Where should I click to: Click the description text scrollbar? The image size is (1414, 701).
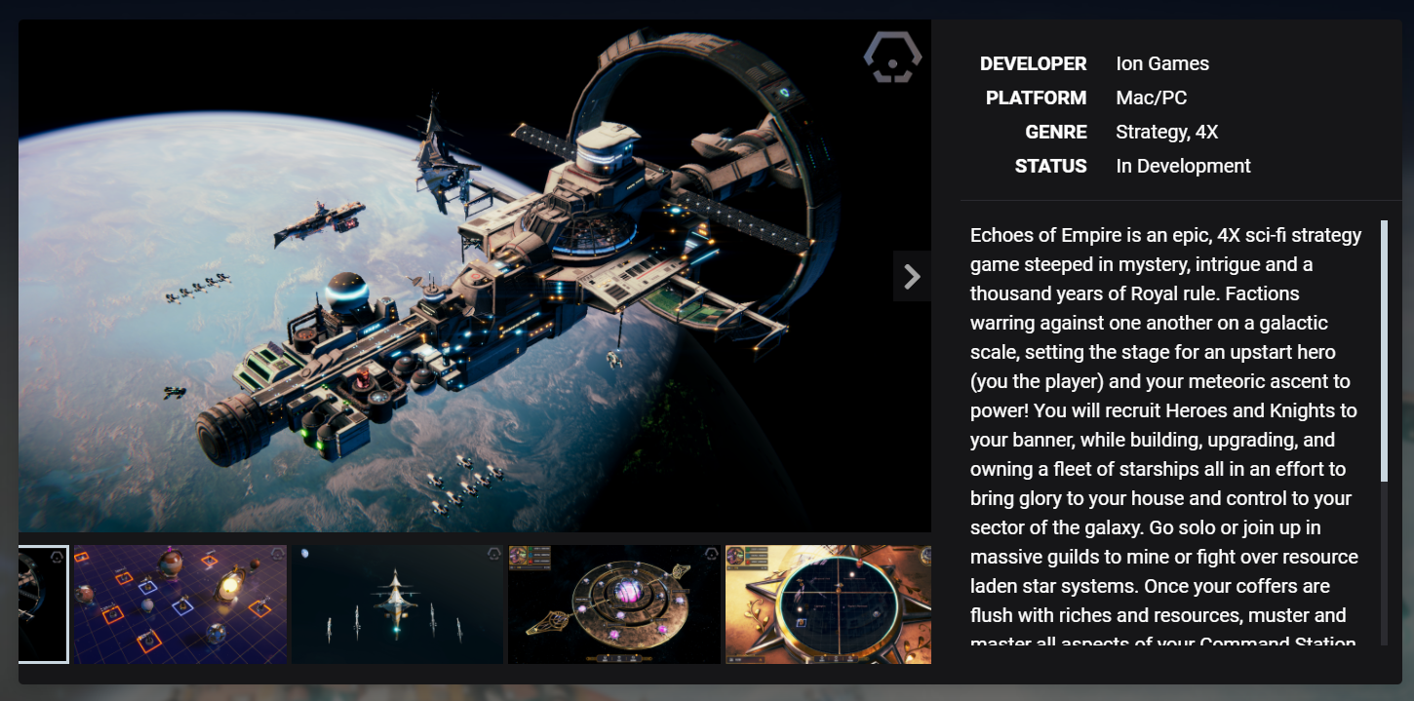pos(1384,351)
